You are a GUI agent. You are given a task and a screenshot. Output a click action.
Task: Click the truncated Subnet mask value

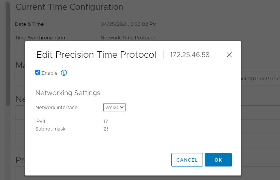[106, 129]
